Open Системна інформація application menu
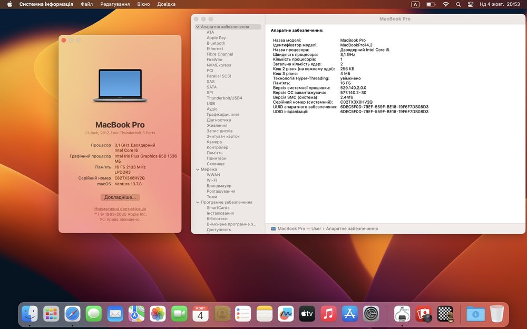 46,4
